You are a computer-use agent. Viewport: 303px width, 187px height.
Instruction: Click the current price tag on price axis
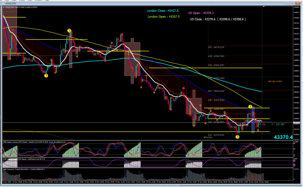(297, 123)
